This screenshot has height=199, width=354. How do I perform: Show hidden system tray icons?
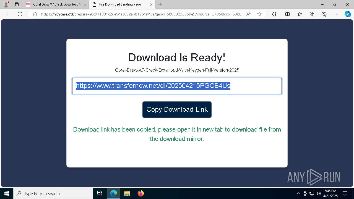tap(298, 193)
